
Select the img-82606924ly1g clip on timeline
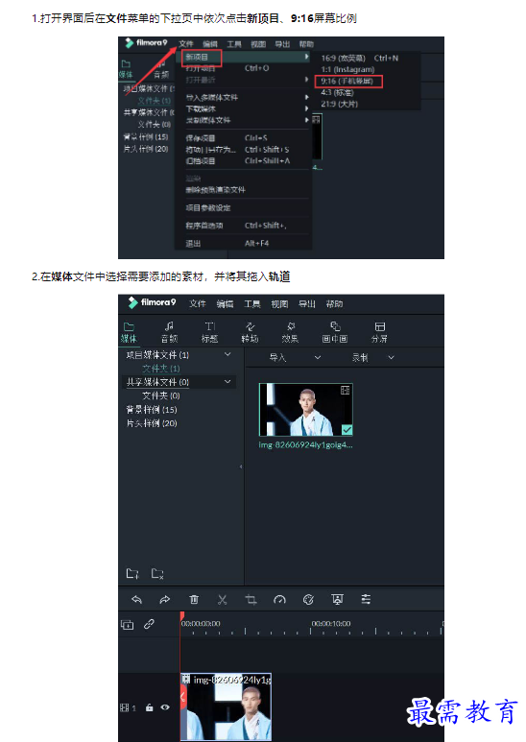(227, 707)
